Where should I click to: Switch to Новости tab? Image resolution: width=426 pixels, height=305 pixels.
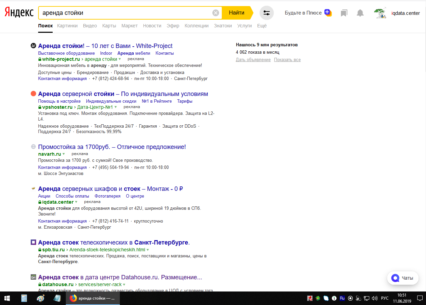(152, 26)
